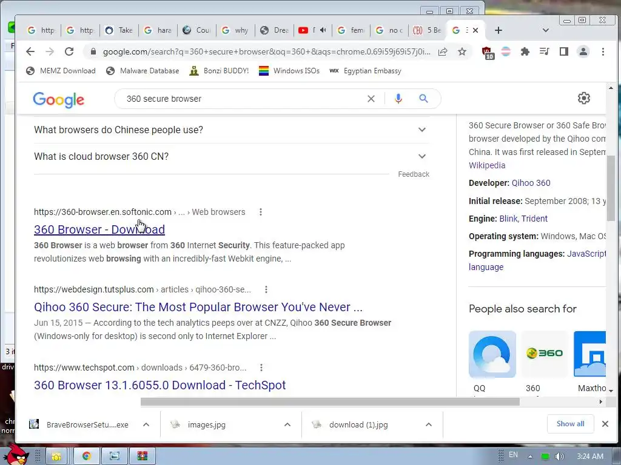Bookmark this page with star icon
This screenshot has height=465, width=621.
[462, 51]
